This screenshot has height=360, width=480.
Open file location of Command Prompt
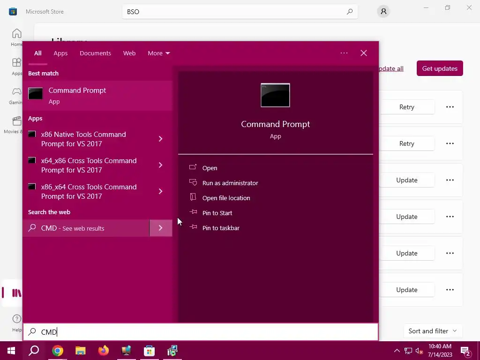click(x=226, y=198)
